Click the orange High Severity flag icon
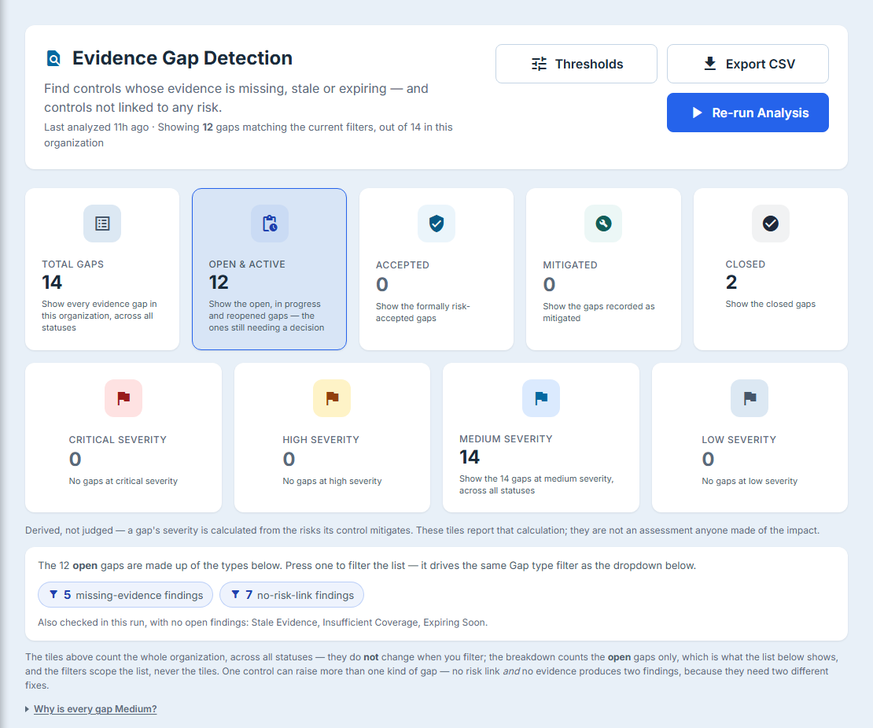Screen dimensions: 873x728 coord(332,398)
